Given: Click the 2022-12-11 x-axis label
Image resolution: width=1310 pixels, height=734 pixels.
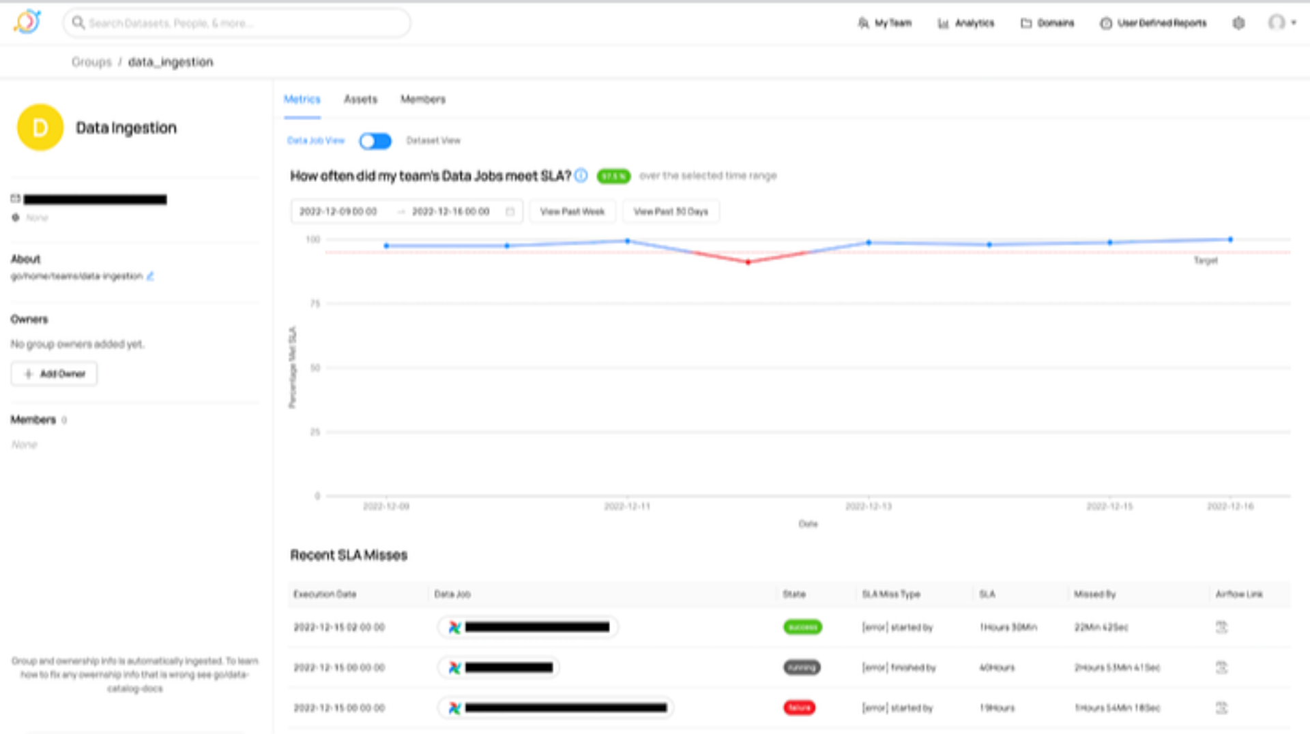Looking at the screenshot, I should click(x=627, y=506).
